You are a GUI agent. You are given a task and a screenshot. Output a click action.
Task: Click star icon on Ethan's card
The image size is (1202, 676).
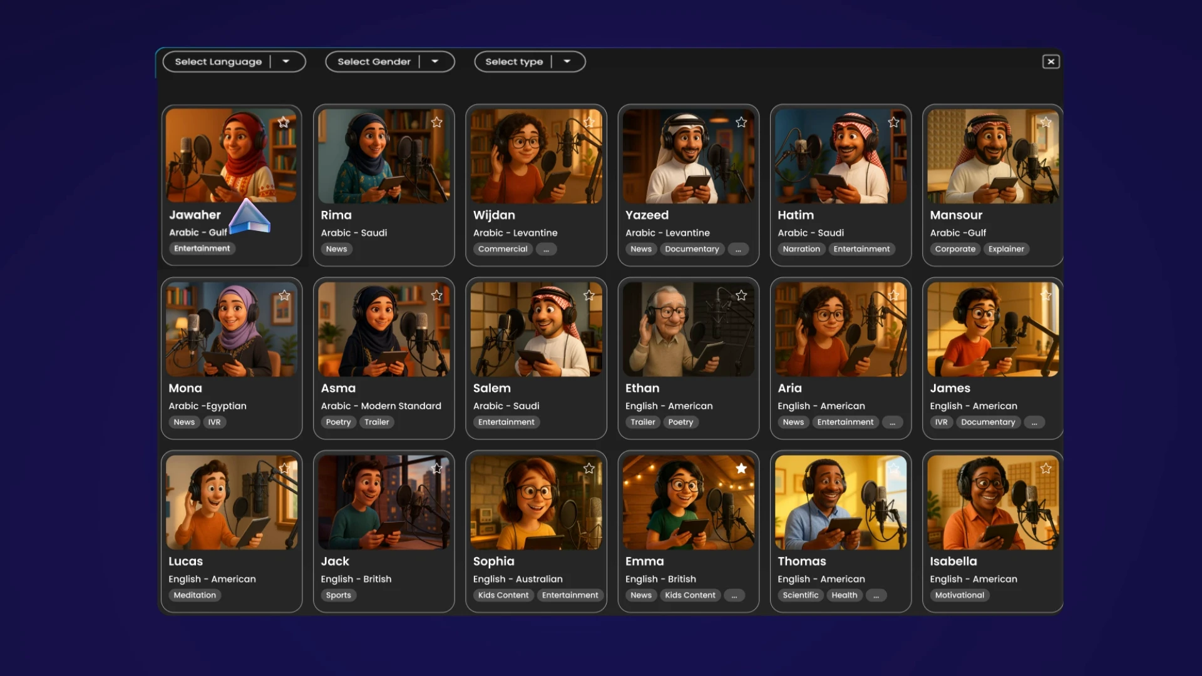tap(741, 295)
